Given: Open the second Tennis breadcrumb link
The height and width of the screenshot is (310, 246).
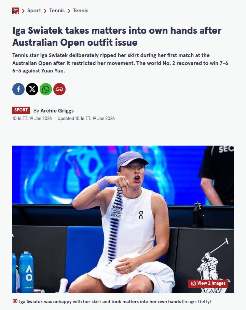Looking at the screenshot, I should [x=80, y=11].
